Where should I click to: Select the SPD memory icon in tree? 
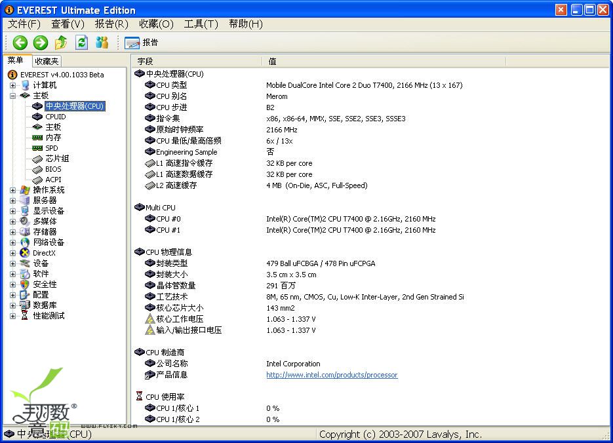coord(37,148)
